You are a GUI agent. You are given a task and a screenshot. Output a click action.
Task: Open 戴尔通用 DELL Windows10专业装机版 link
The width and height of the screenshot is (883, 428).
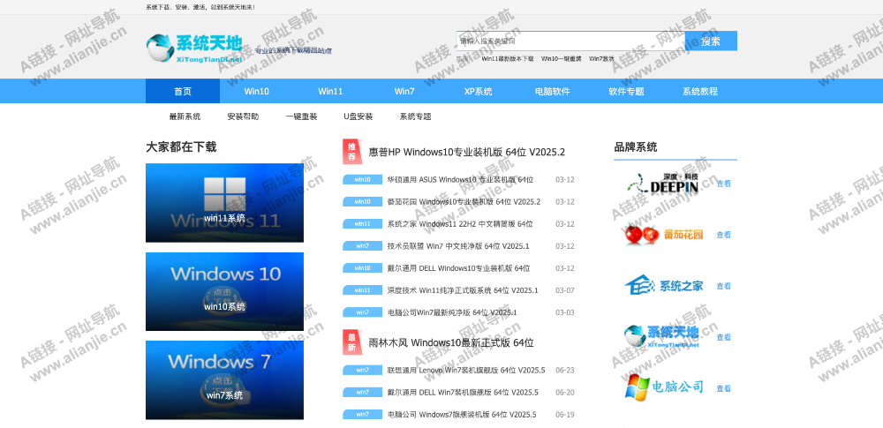click(x=458, y=268)
